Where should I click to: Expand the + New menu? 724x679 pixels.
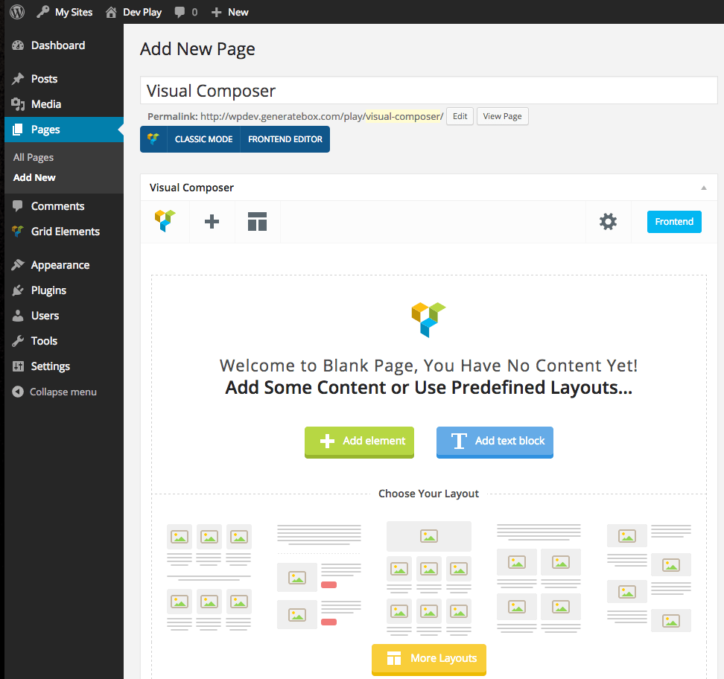coord(229,11)
